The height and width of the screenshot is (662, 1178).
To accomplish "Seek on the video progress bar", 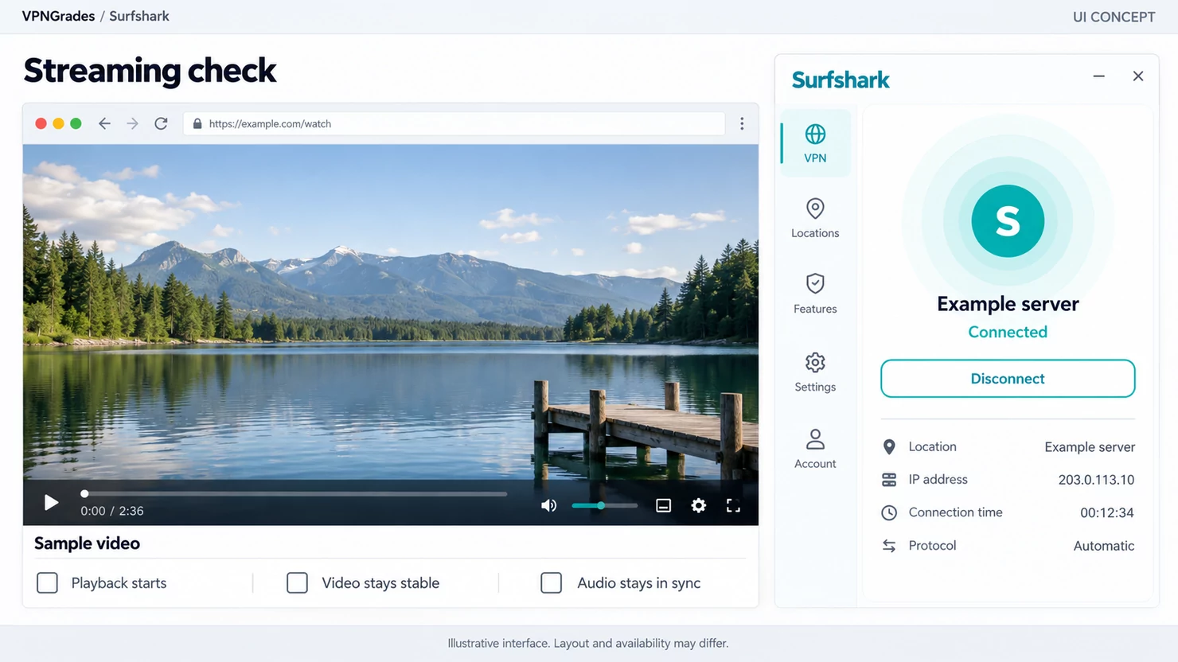I will click(294, 493).
